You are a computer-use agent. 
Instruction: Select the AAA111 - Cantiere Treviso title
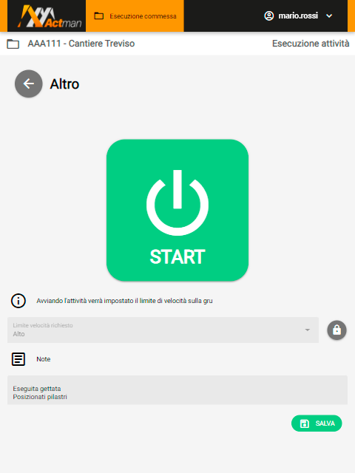[x=81, y=44]
